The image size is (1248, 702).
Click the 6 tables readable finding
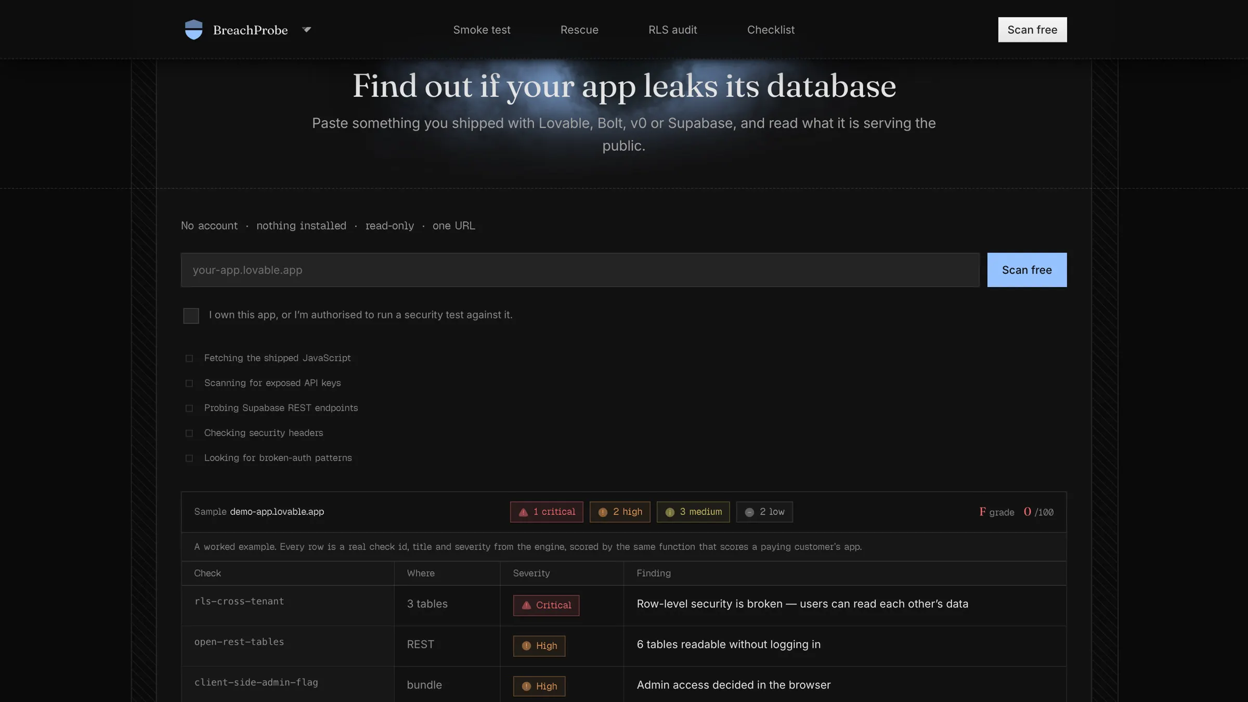tap(729, 644)
